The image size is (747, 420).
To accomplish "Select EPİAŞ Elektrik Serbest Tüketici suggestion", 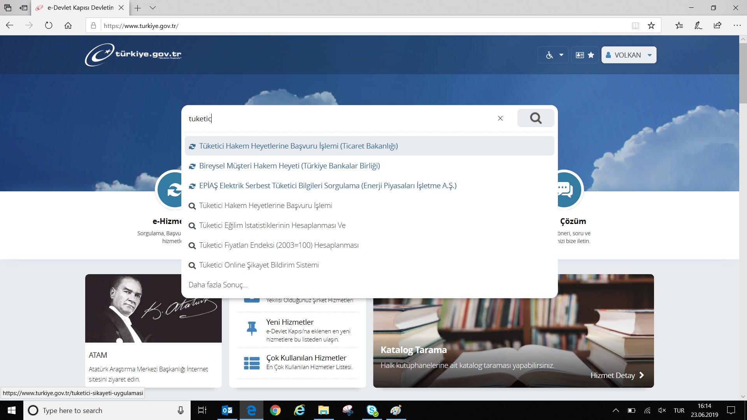I will click(x=370, y=185).
